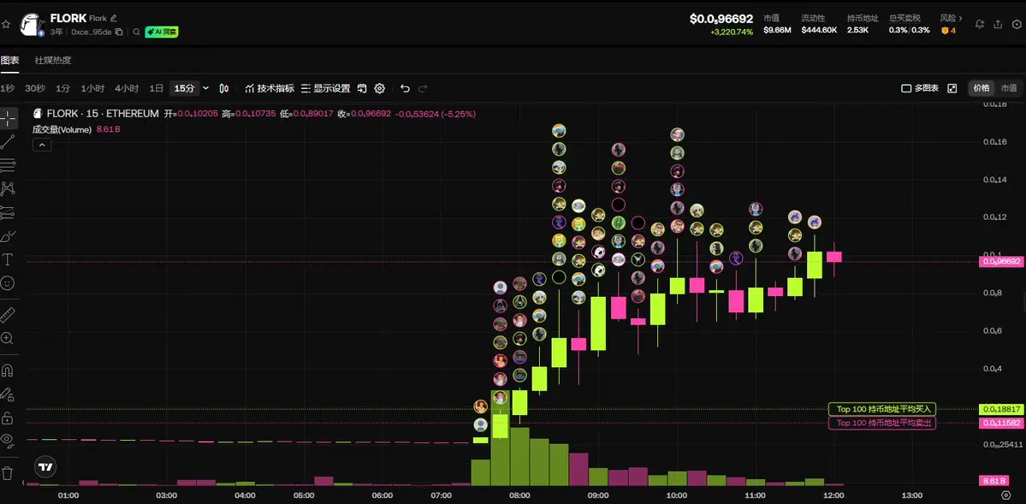Screen dimensions: 1026x504
Task: Expand the 风险 risk details arrow
Action: click(x=961, y=18)
